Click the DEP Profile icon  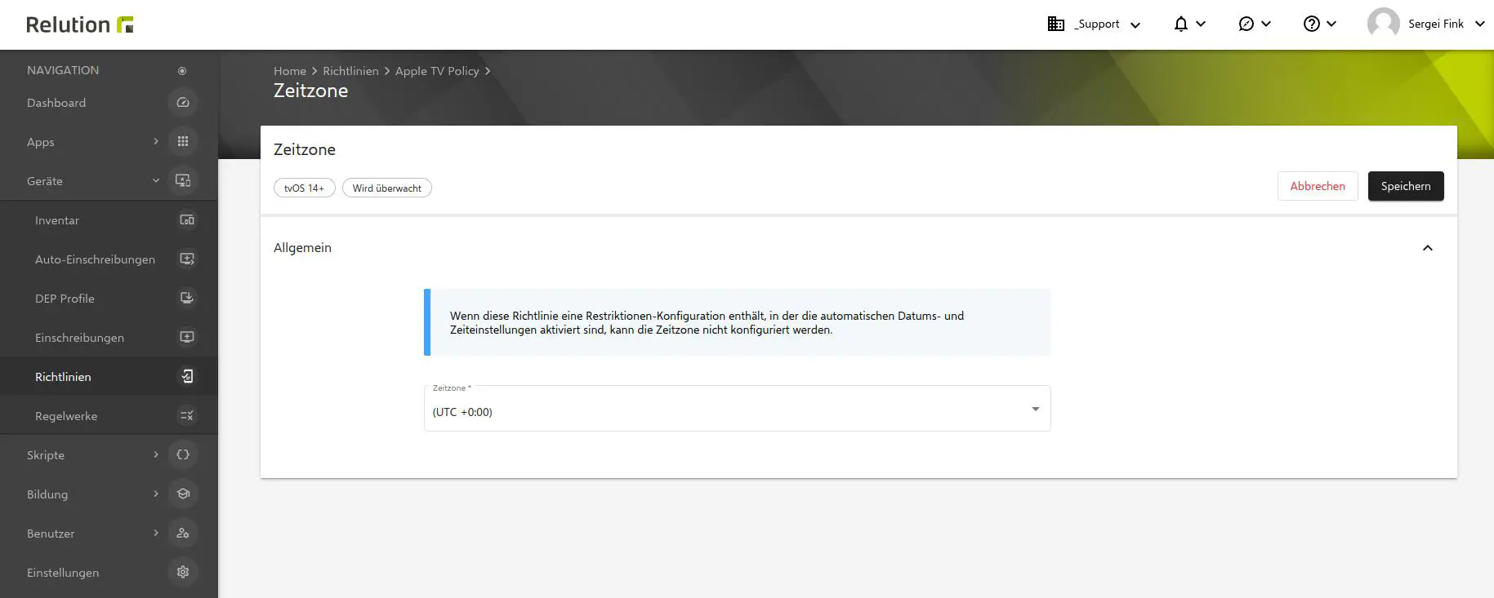pyautogui.click(x=187, y=299)
